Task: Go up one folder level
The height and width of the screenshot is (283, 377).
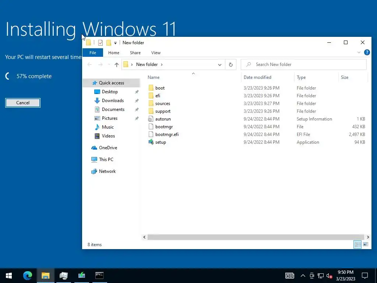Action: [117, 64]
